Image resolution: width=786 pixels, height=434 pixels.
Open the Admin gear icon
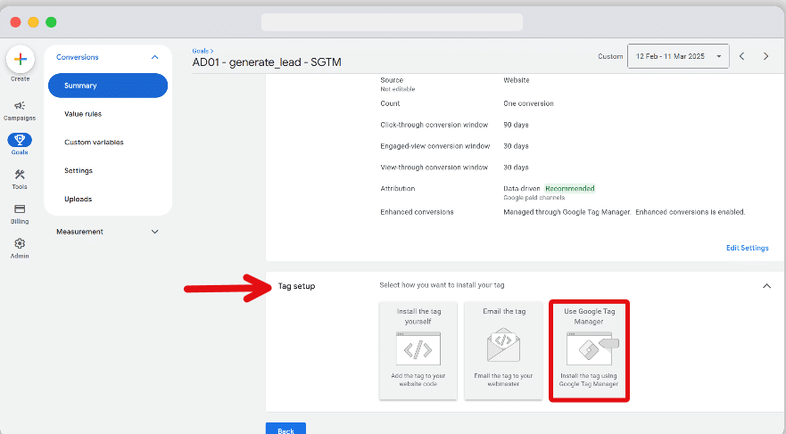tap(20, 243)
